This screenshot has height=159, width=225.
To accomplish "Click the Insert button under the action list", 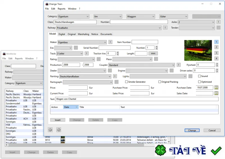I will click(58, 120).
